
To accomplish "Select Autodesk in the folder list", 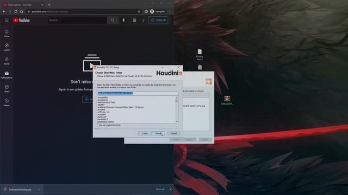I will coord(102,114).
